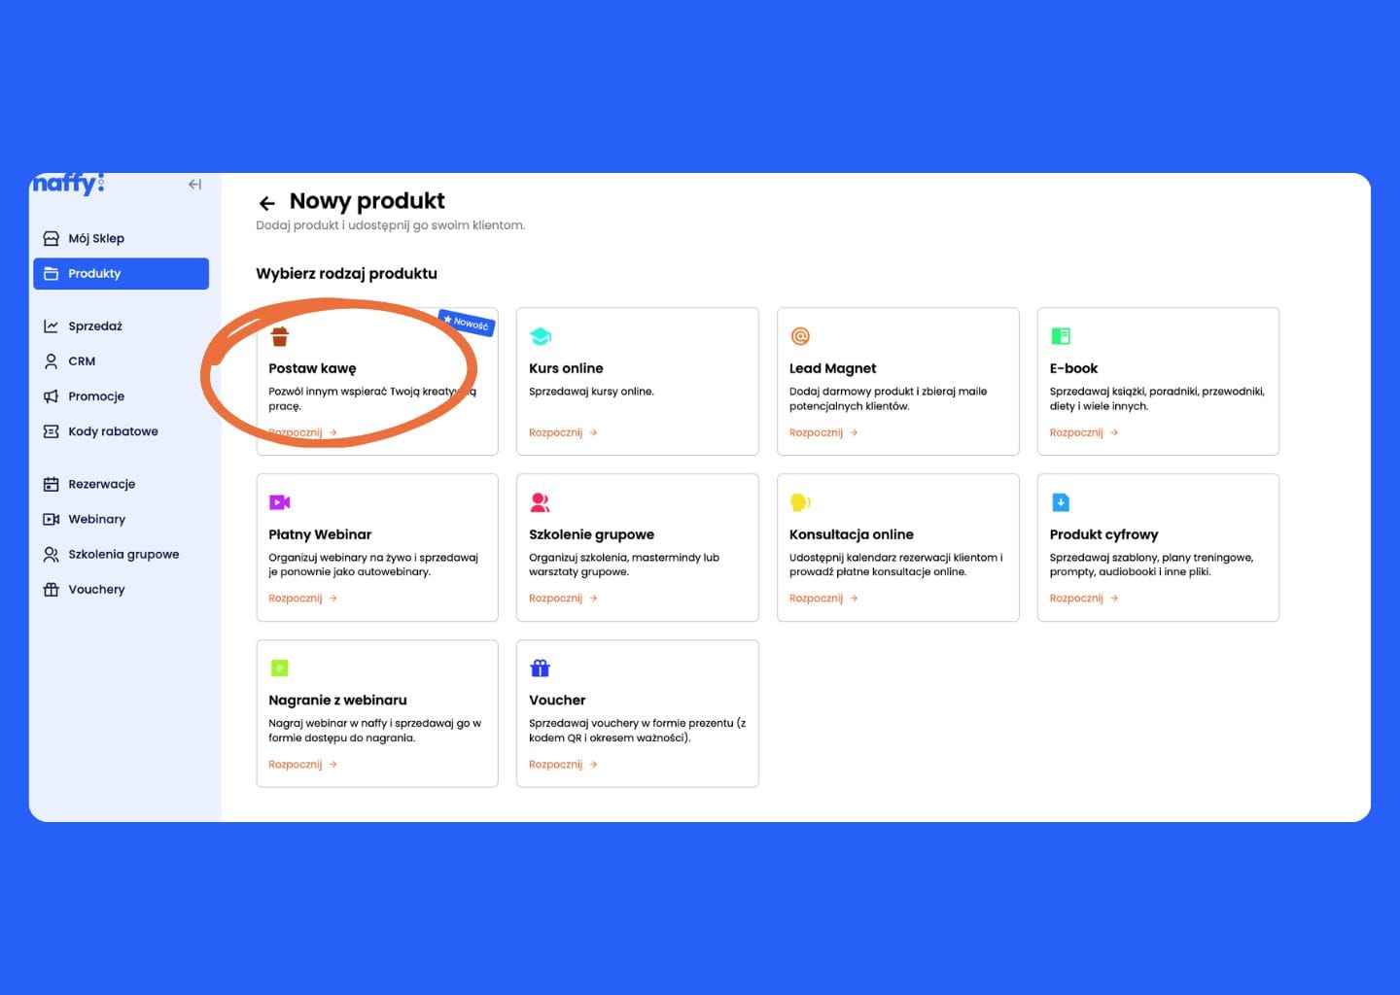
Task: Select Produkty menu item
Action: [121, 273]
